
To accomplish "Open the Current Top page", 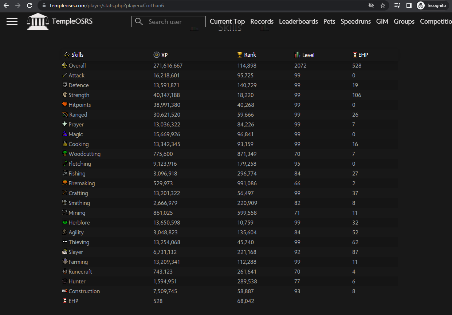I will point(227,21).
